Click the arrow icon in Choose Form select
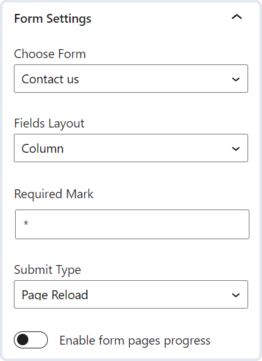The height and width of the screenshot is (361, 262). (236, 80)
